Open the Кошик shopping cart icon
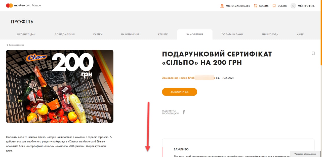Screen dimensions: 322x157 tap(256, 6)
